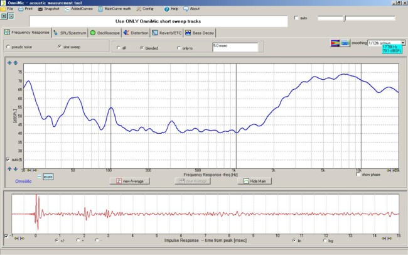Screen dimensions: 408x255
Task: Click the Hide Main button
Action: pos(254,181)
